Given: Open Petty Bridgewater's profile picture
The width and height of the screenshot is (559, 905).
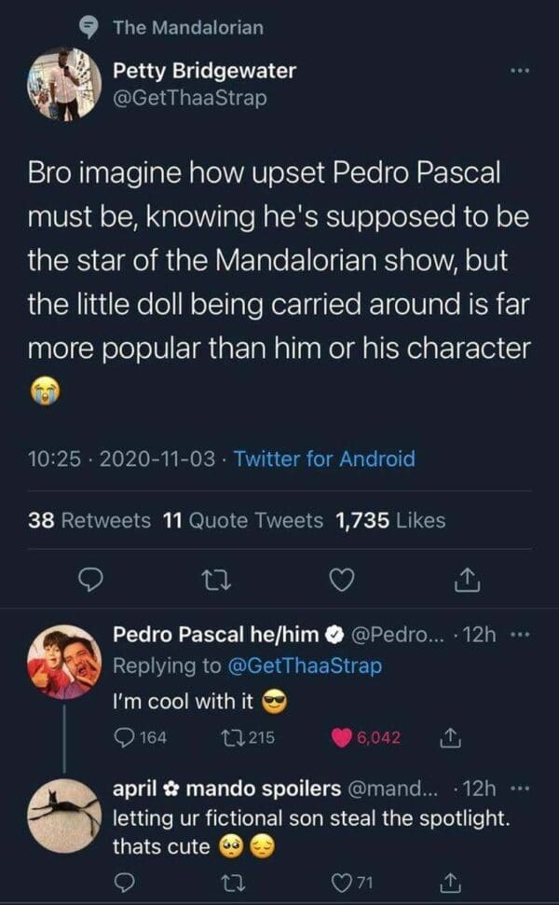Looking at the screenshot, I should [x=64, y=84].
